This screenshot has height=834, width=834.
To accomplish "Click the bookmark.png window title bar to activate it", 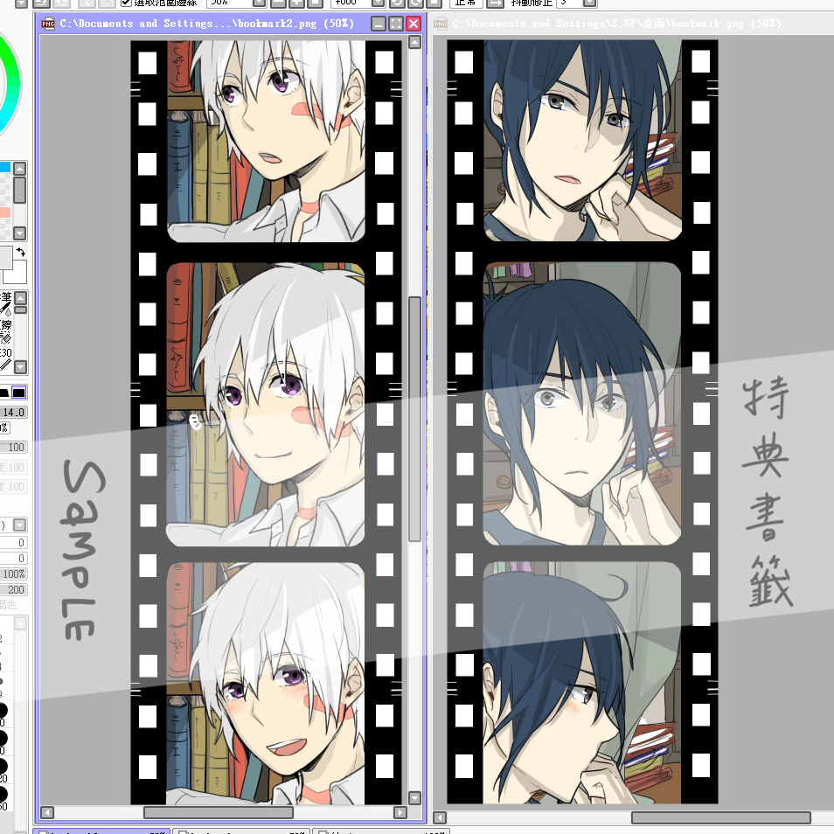I will pos(617,24).
